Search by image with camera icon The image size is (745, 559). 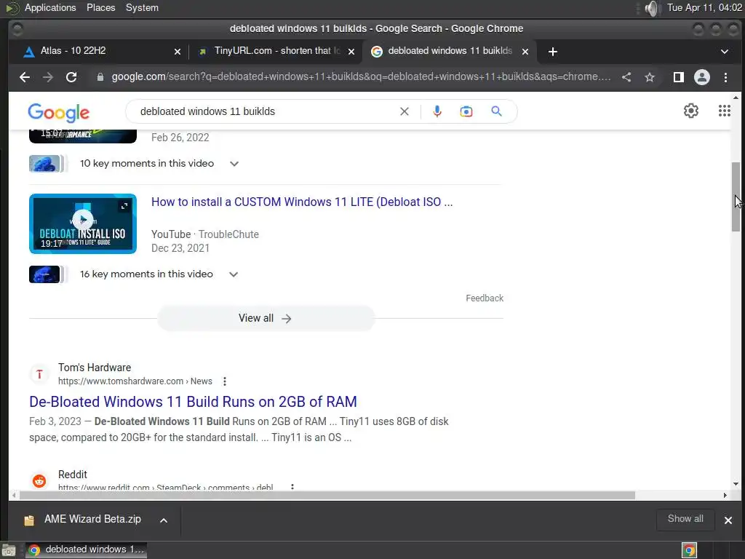coord(466,111)
